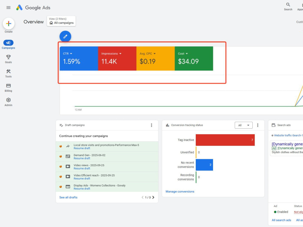This screenshot has height=227, width=303.
Task: Click the Overview page title
Action: (34, 22)
